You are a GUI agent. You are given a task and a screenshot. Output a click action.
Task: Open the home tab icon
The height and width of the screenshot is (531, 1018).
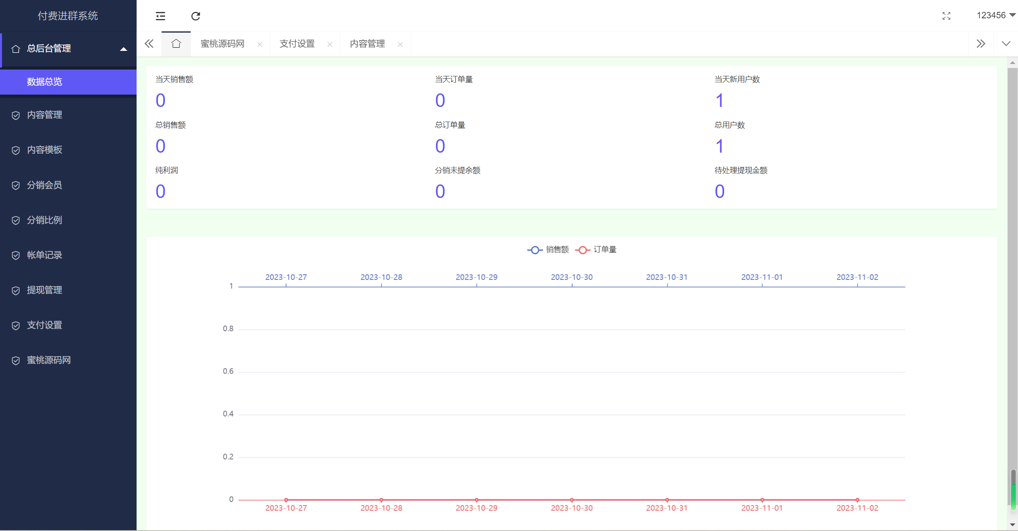click(x=176, y=44)
